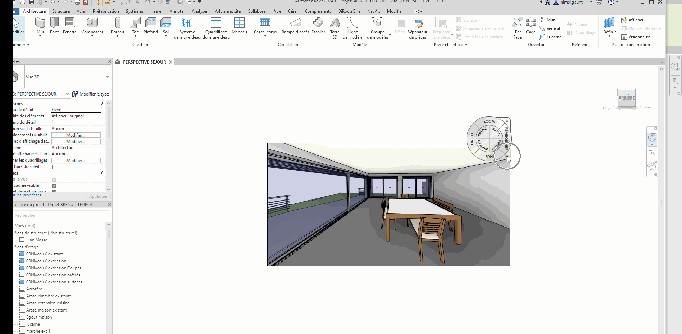
Task: Open the PERSPECTIVE SEJOUR view instance dropdown
Action: pos(67,94)
